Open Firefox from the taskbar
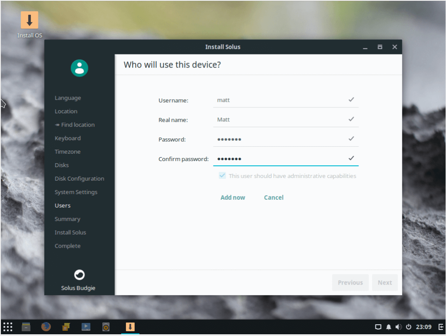Viewport: 446px width, 336px height. click(46, 326)
